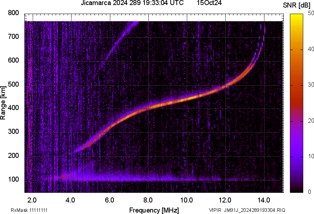Click the frequency tick label '14.0'
The width and height of the screenshot is (314, 214).
pyautogui.click(x=264, y=200)
